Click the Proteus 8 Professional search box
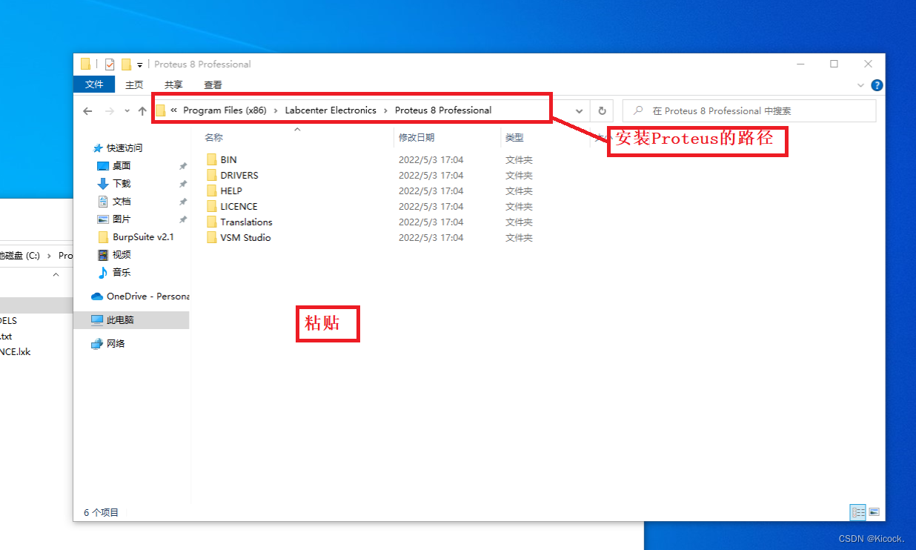The width and height of the screenshot is (916, 550). point(749,111)
